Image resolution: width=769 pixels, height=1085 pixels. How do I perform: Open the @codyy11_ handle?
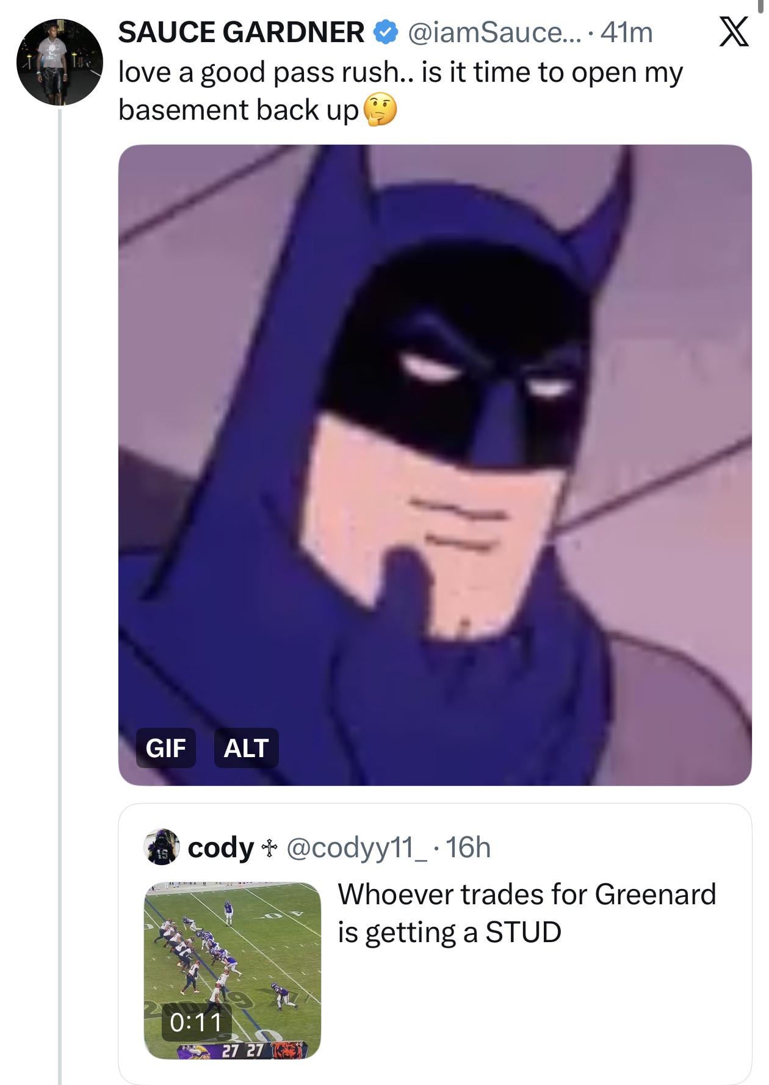click(357, 847)
